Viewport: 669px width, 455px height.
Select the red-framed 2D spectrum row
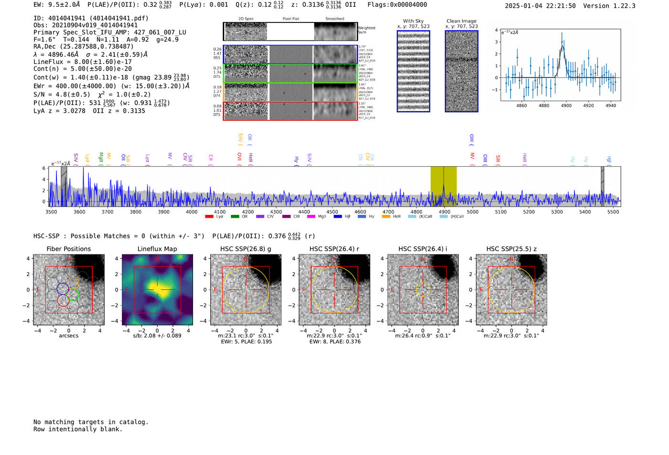click(x=290, y=111)
